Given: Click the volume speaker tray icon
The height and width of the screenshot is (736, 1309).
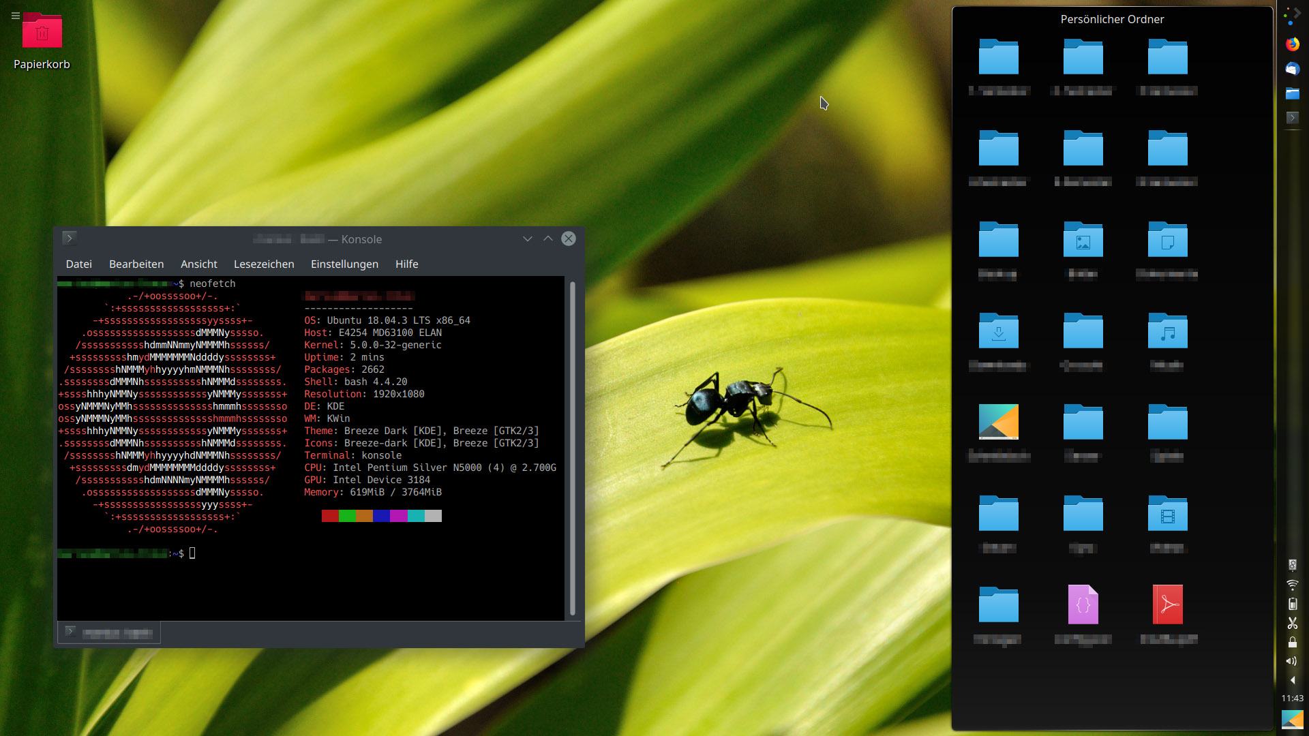Looking at the screenshot, I should (1292, 661).
